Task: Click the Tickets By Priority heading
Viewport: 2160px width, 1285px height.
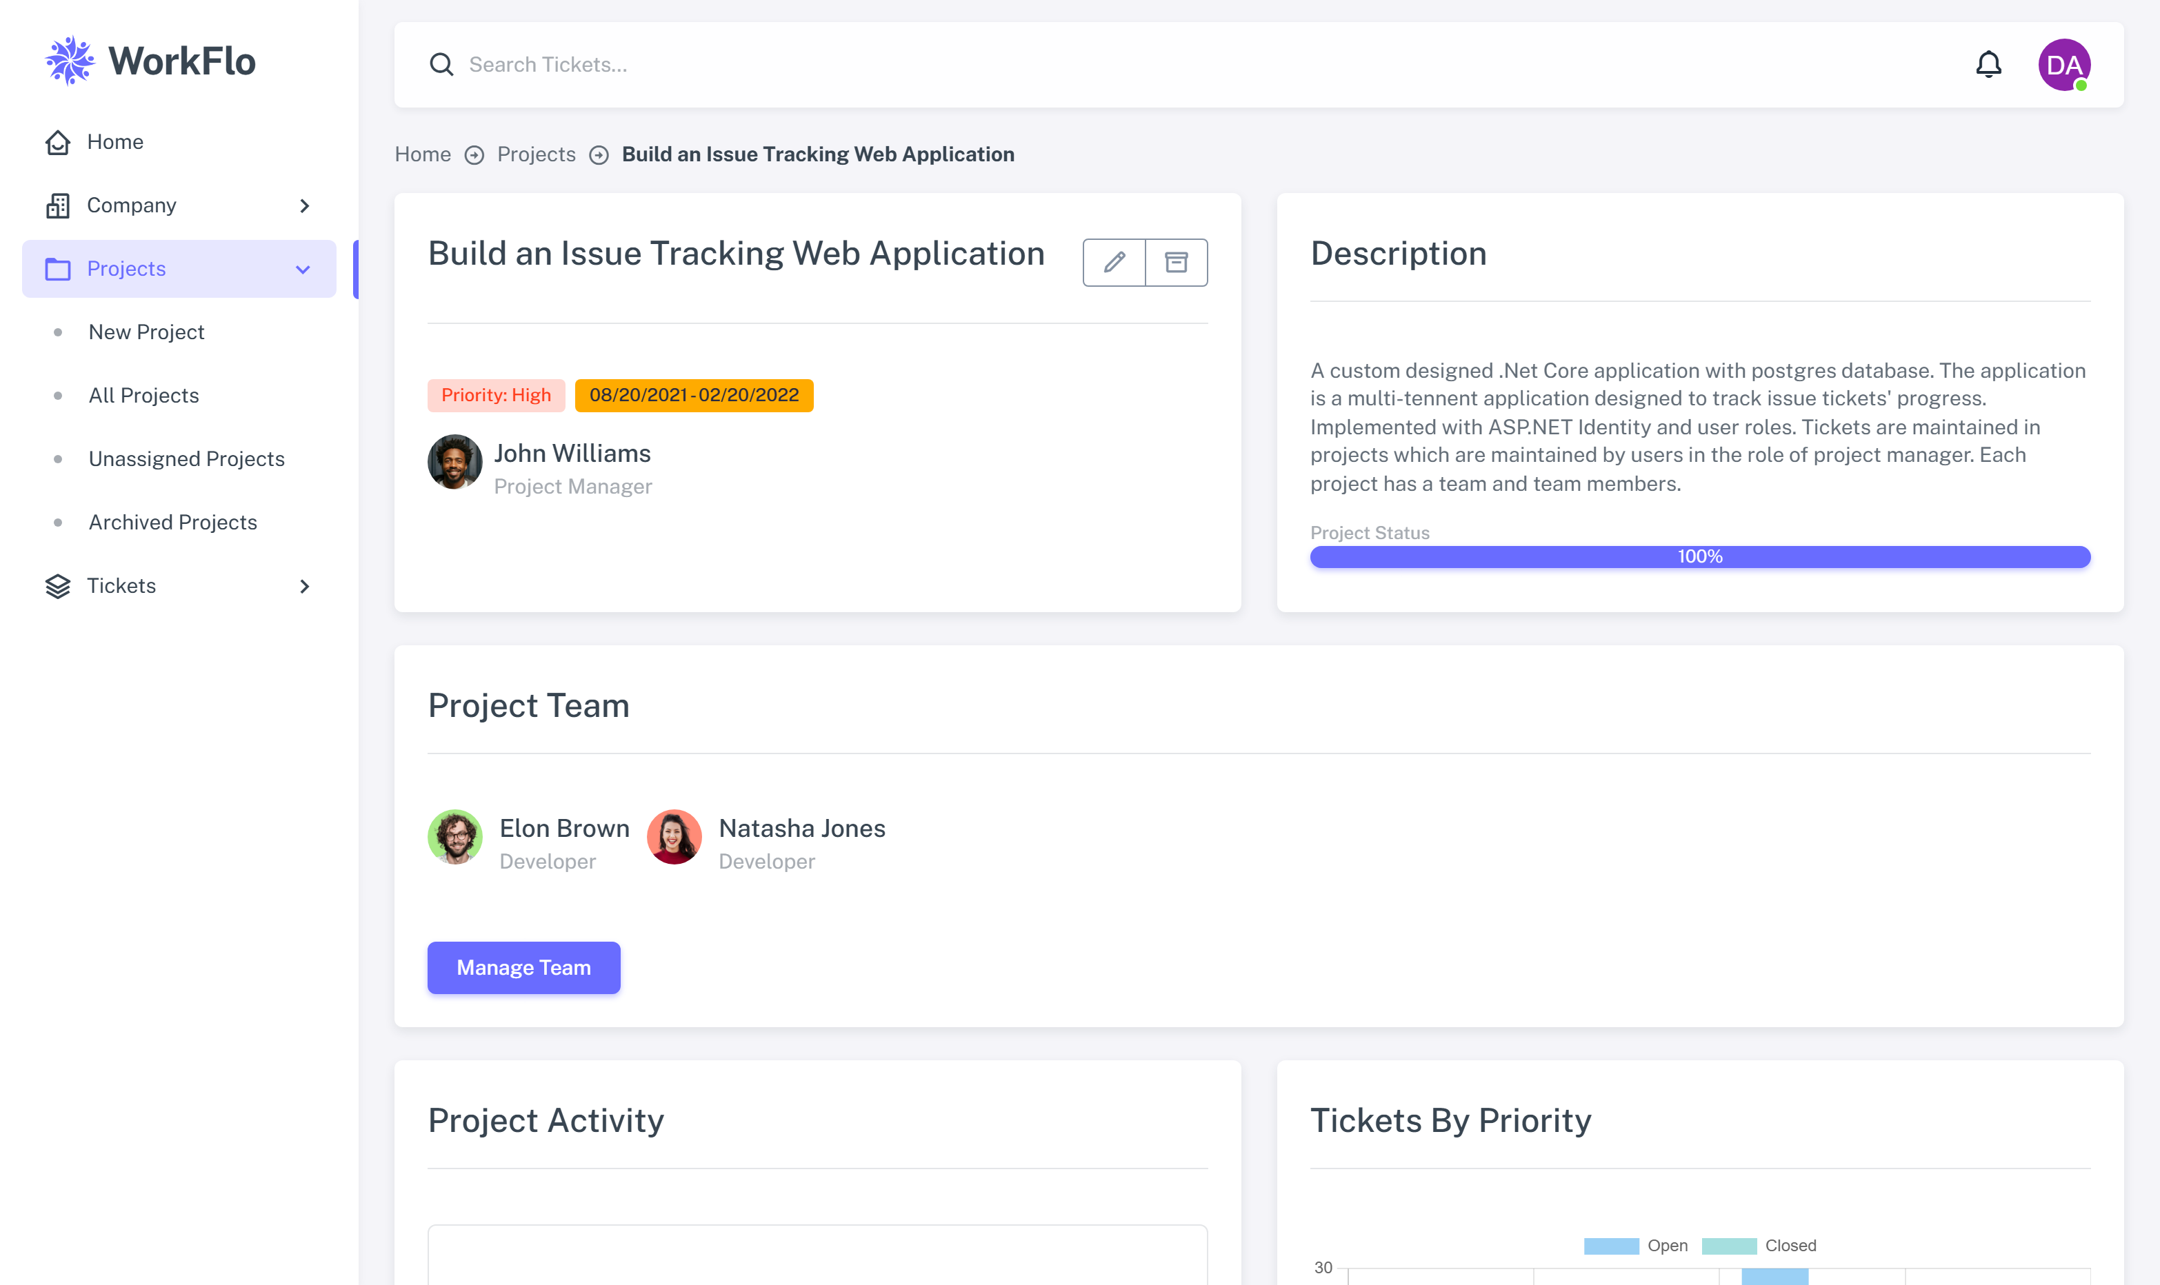Action: (1450, 1120)
